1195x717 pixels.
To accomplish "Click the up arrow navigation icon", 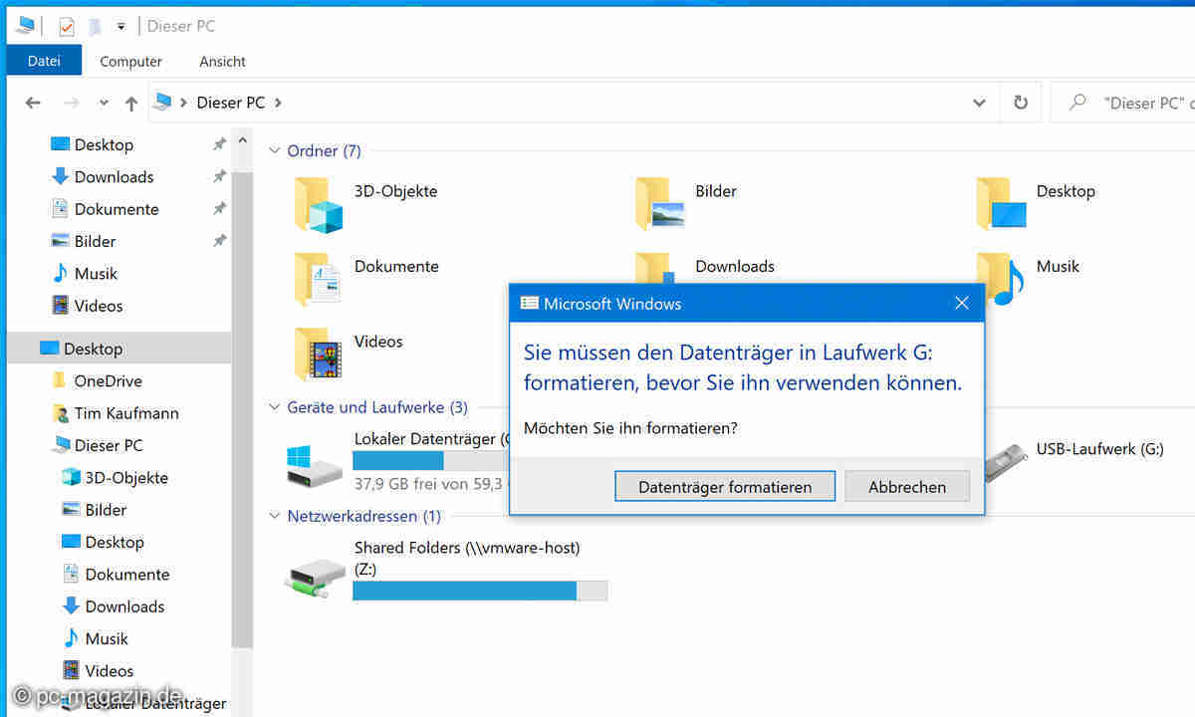I will click(x=131, y=103).
